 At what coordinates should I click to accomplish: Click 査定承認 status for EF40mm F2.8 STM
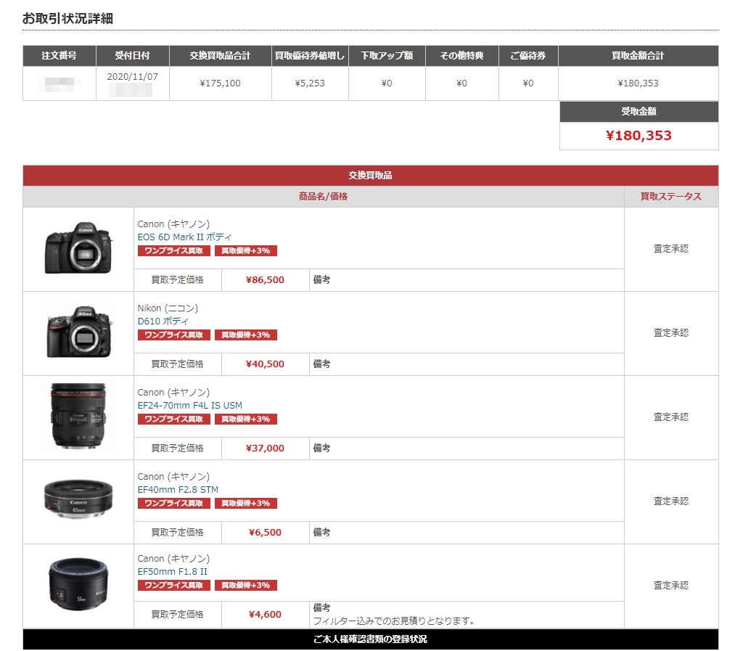[x=671, y=501]
